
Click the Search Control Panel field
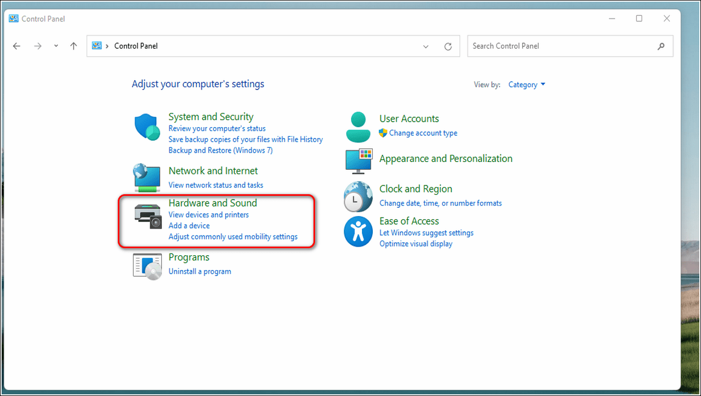(x=561, y=46)
